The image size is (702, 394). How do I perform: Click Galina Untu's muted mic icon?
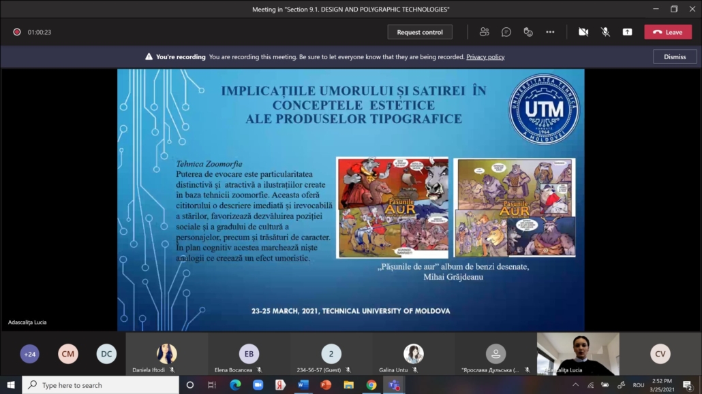(416, 370)
